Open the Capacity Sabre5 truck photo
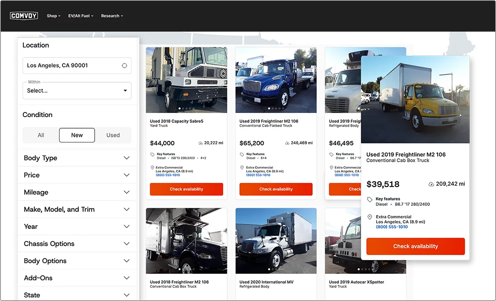This screenshot has width=496, height=301. tap(186, 80)
